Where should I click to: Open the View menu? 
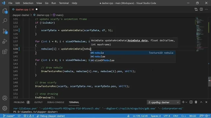pyautogui.click(x=39, y=3)
